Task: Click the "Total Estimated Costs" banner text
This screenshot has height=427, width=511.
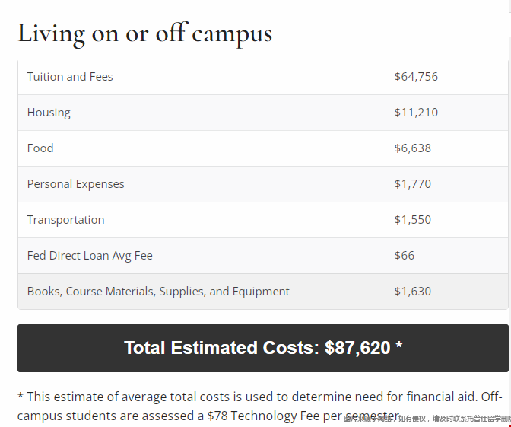Action: click(221, 348)
